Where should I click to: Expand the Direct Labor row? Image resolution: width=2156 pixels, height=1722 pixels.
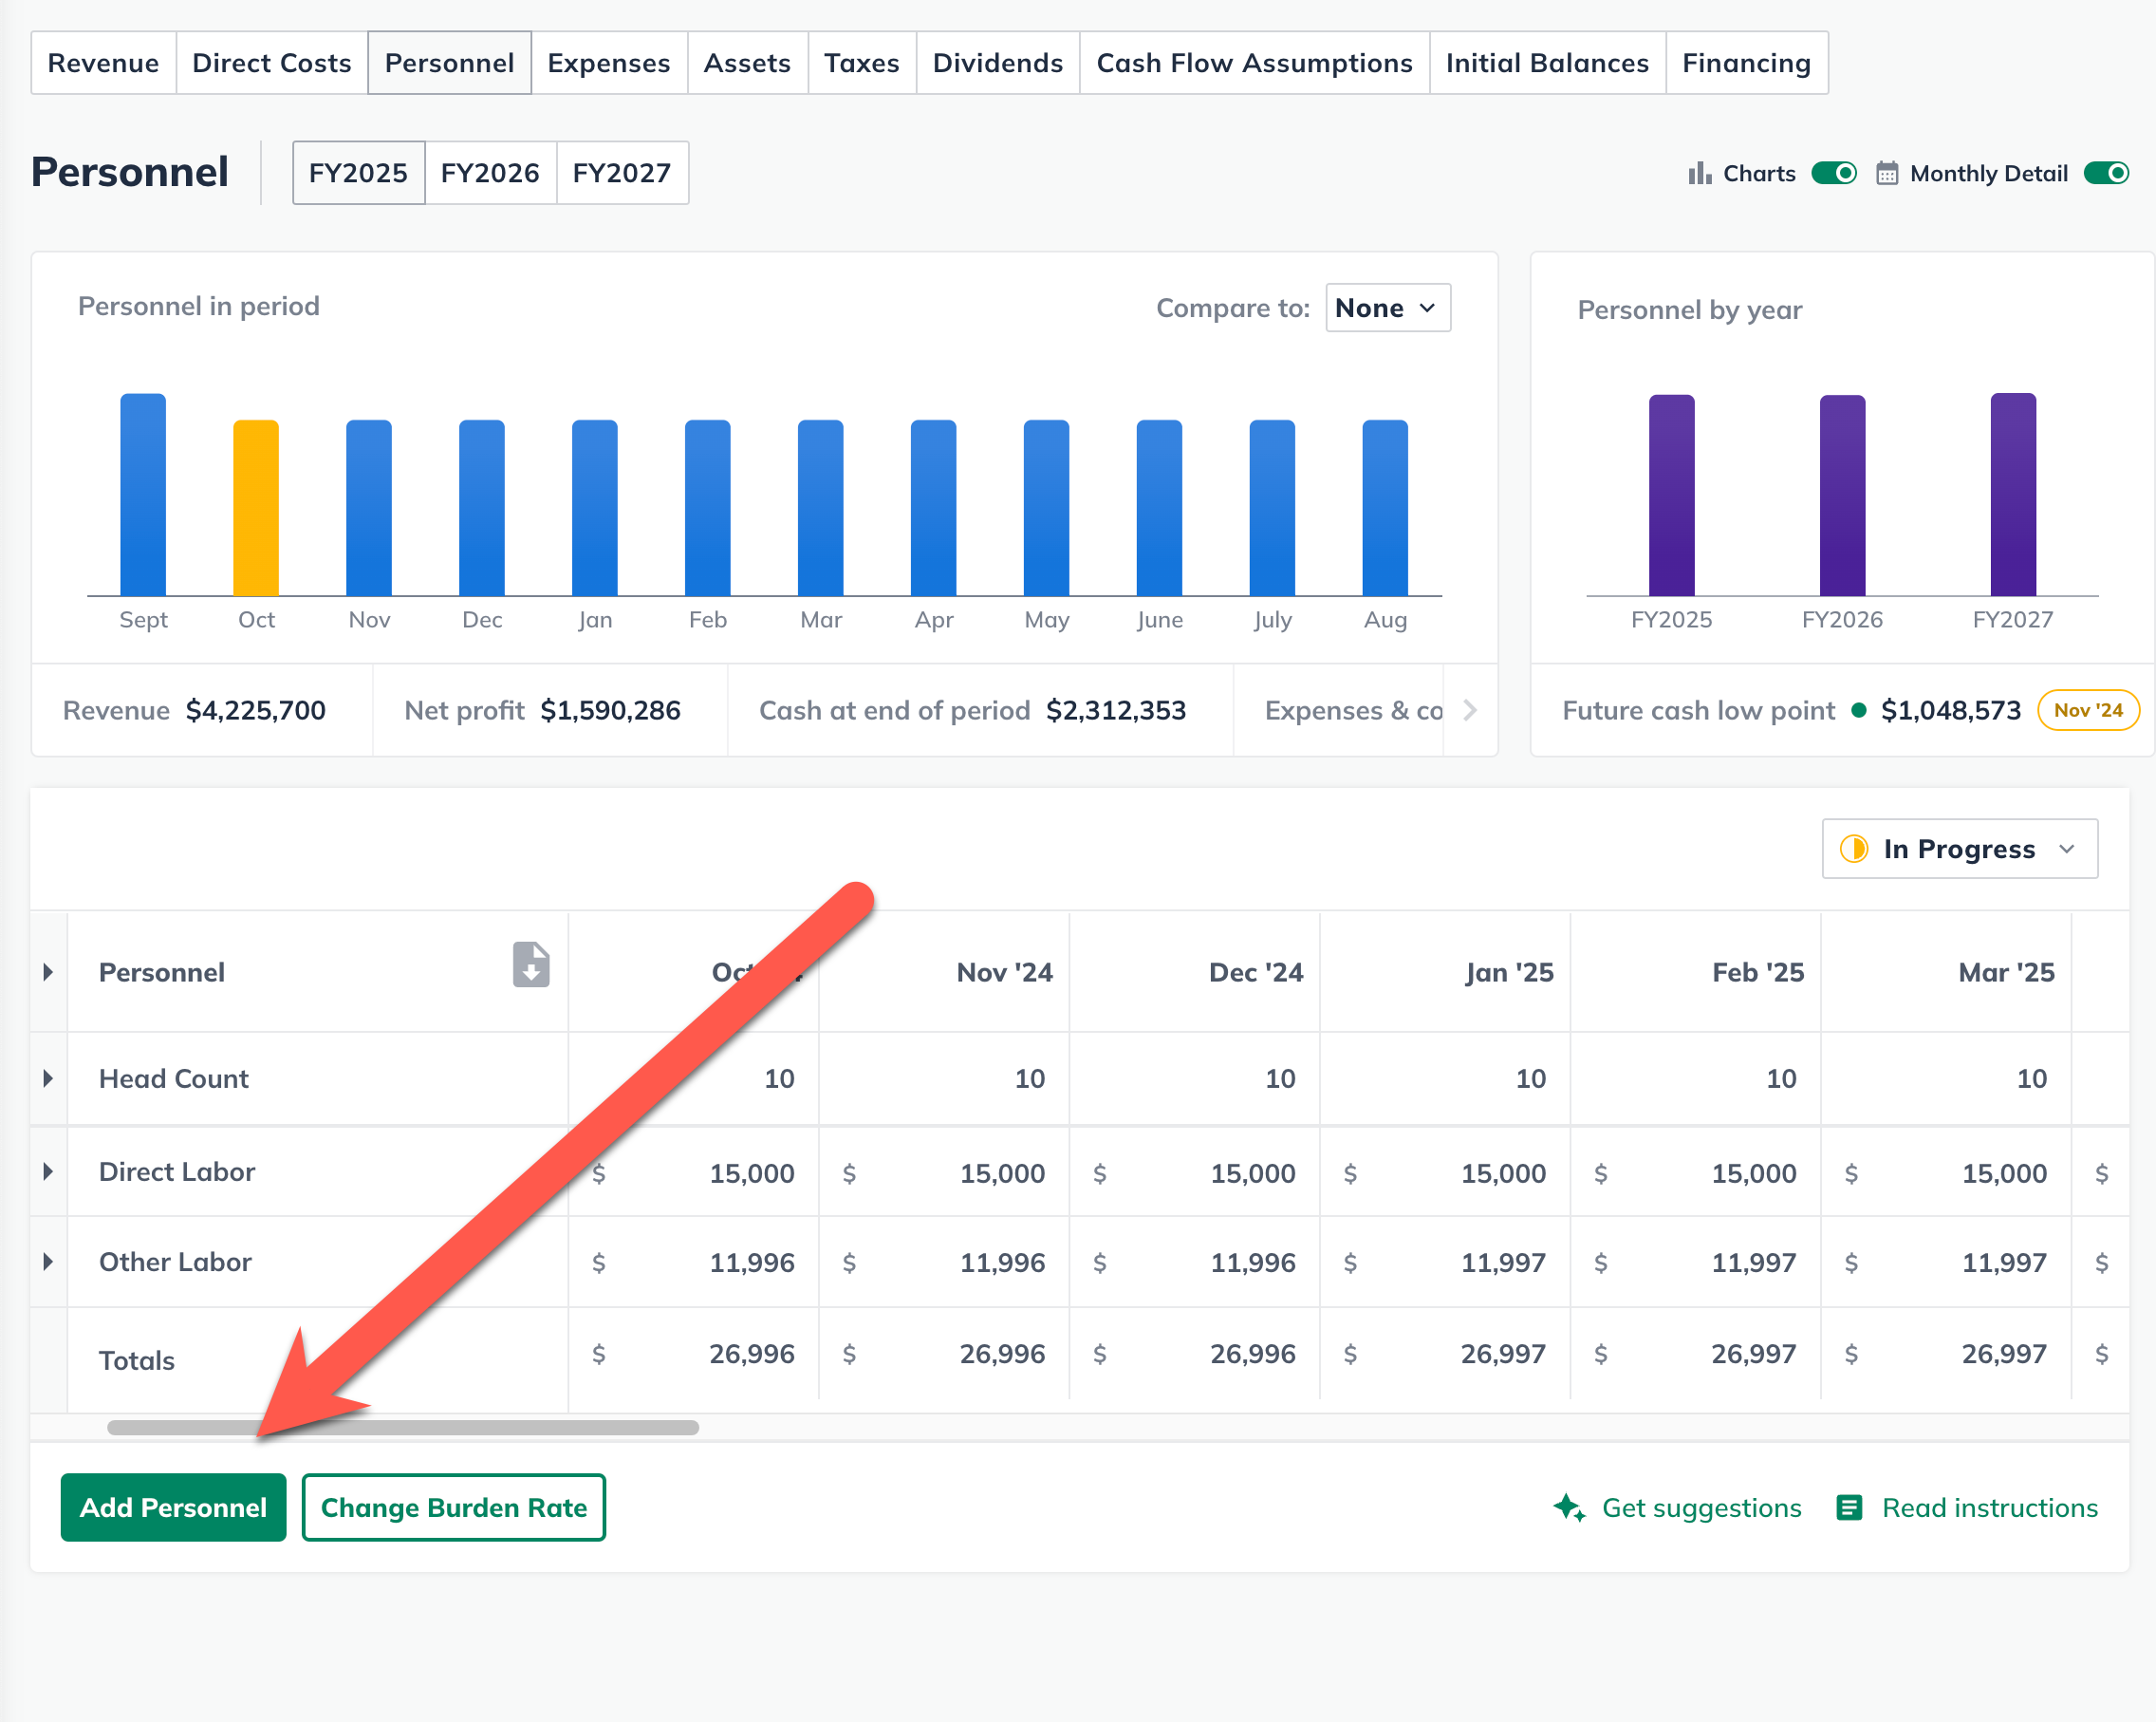[48, 1171]
